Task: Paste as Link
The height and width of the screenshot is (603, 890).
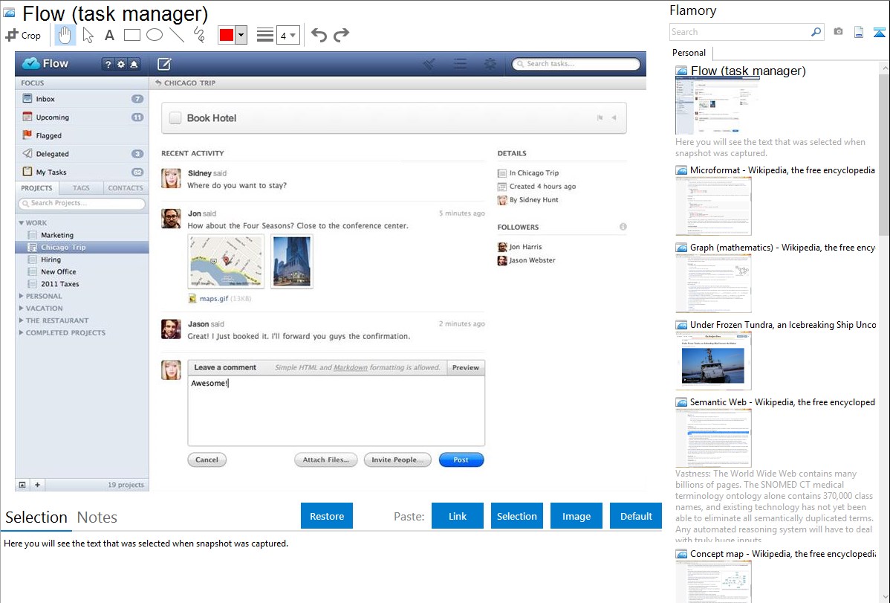Action: (458, 516)
